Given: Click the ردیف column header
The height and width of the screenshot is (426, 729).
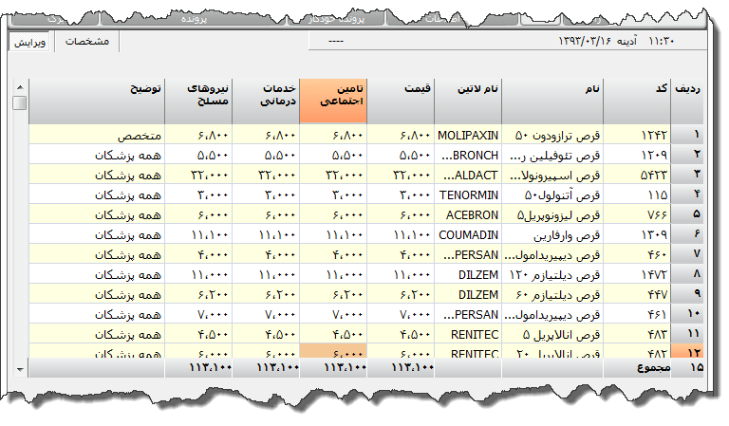Looking at the screenshot, I should 687,101.
